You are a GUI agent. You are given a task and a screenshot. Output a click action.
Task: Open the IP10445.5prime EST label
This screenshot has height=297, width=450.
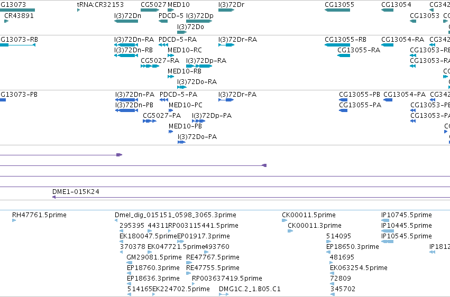(x=407, y=226)
